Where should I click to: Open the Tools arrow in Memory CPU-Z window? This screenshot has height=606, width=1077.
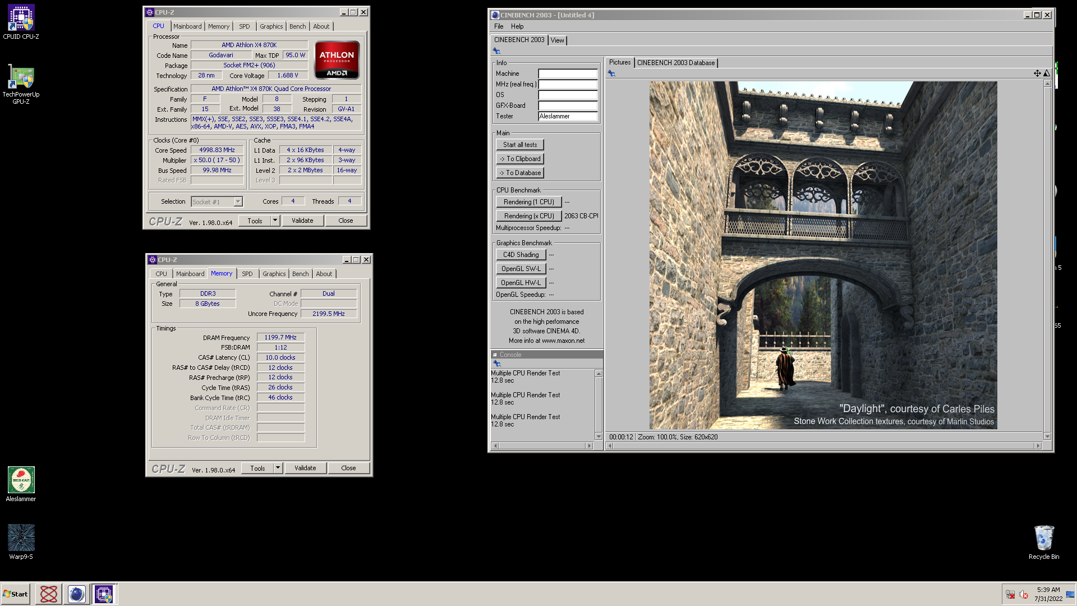[278, 468]
